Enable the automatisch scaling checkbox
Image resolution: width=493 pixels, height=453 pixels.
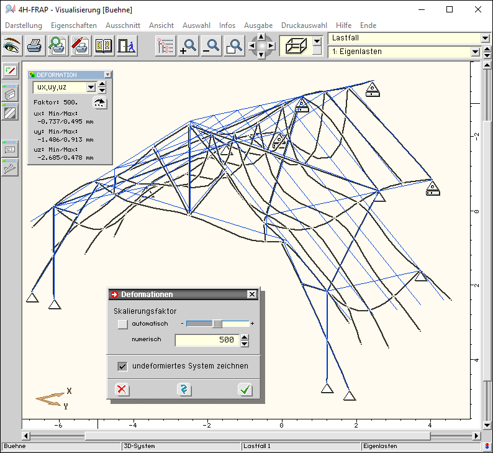click(122, 324)
